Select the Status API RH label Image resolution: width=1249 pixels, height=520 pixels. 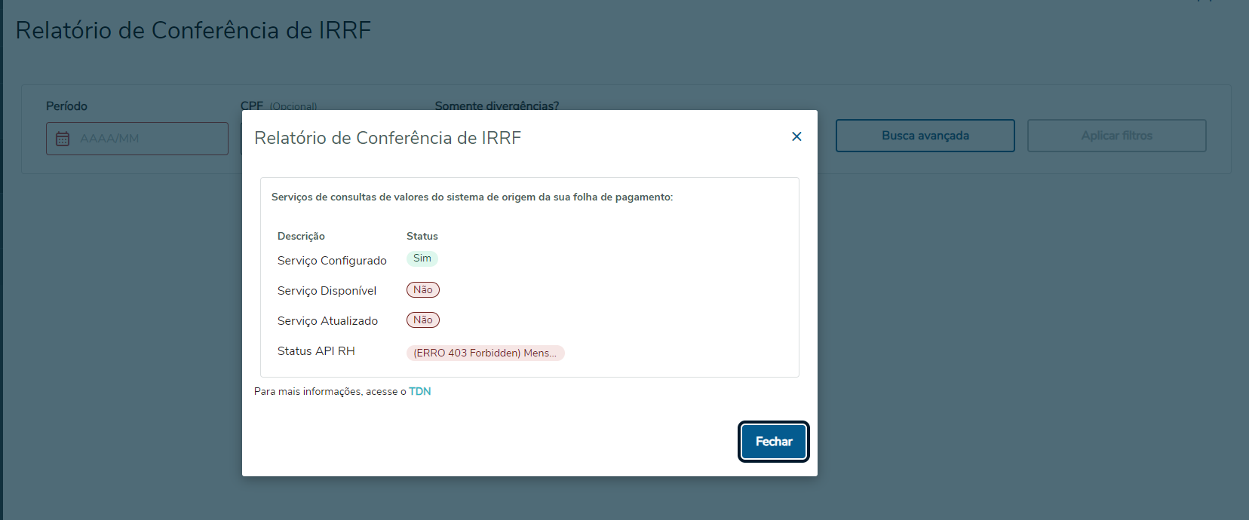tap(316, 351)
